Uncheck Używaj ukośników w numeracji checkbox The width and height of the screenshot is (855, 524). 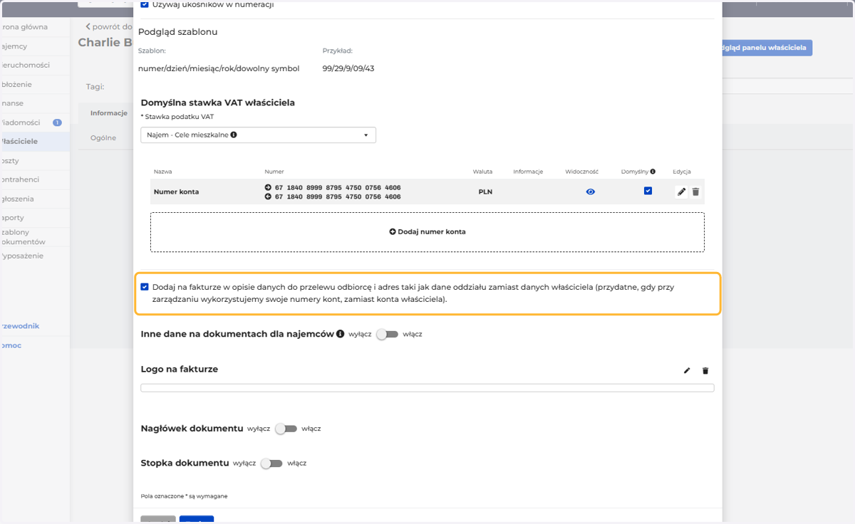click(x=145, y=5)
